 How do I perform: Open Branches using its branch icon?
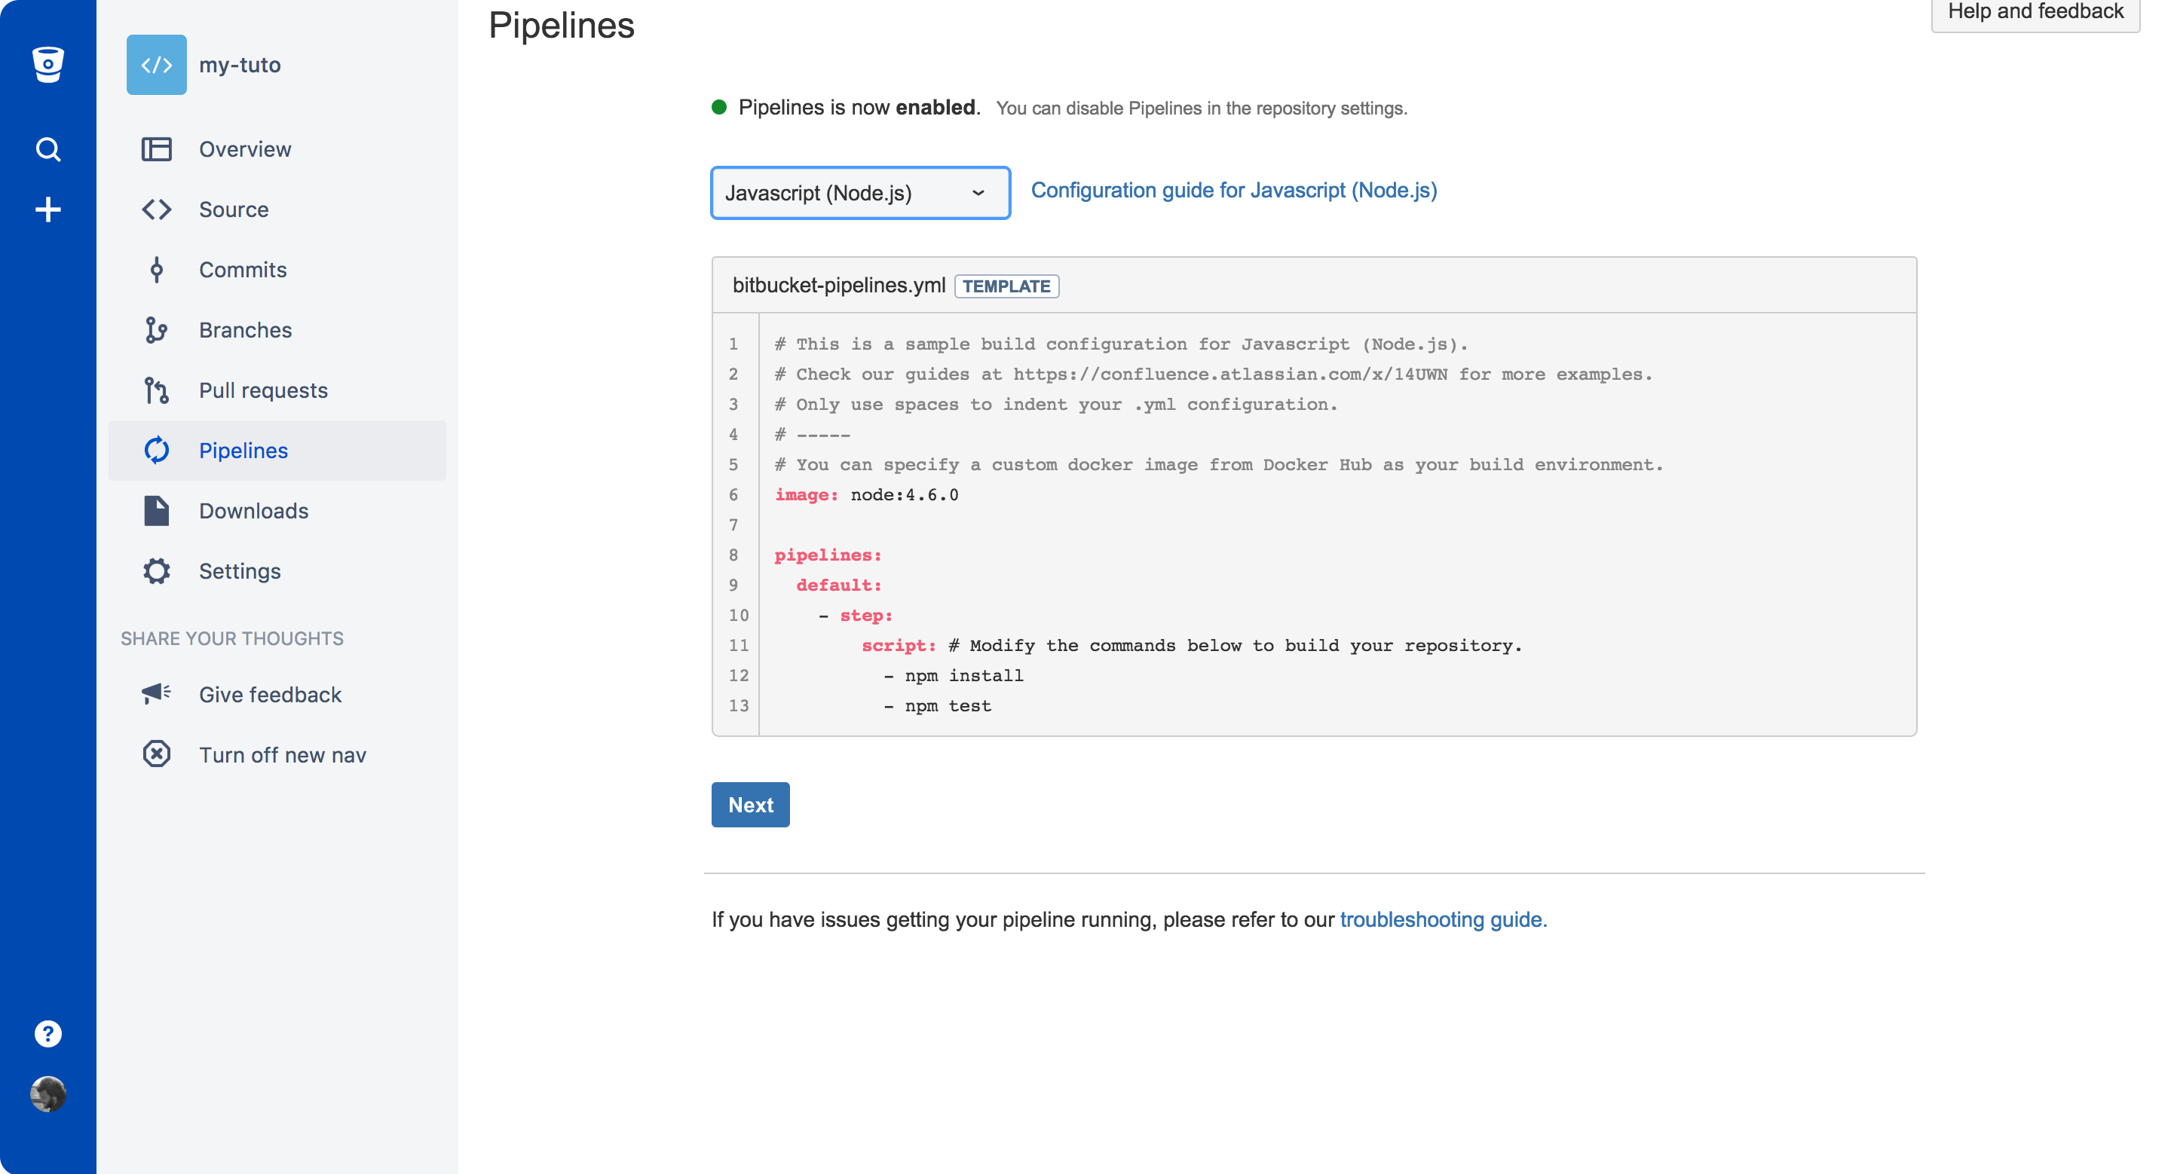157,329
